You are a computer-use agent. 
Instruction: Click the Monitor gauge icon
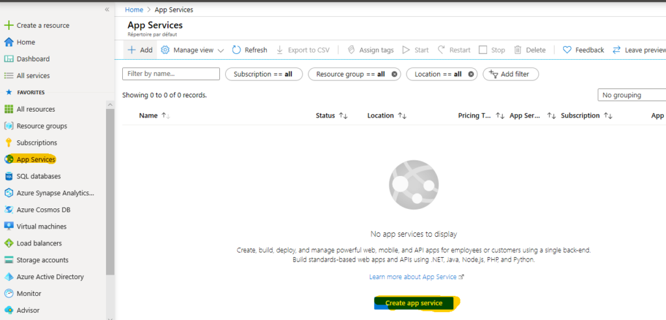click(8, 293)
